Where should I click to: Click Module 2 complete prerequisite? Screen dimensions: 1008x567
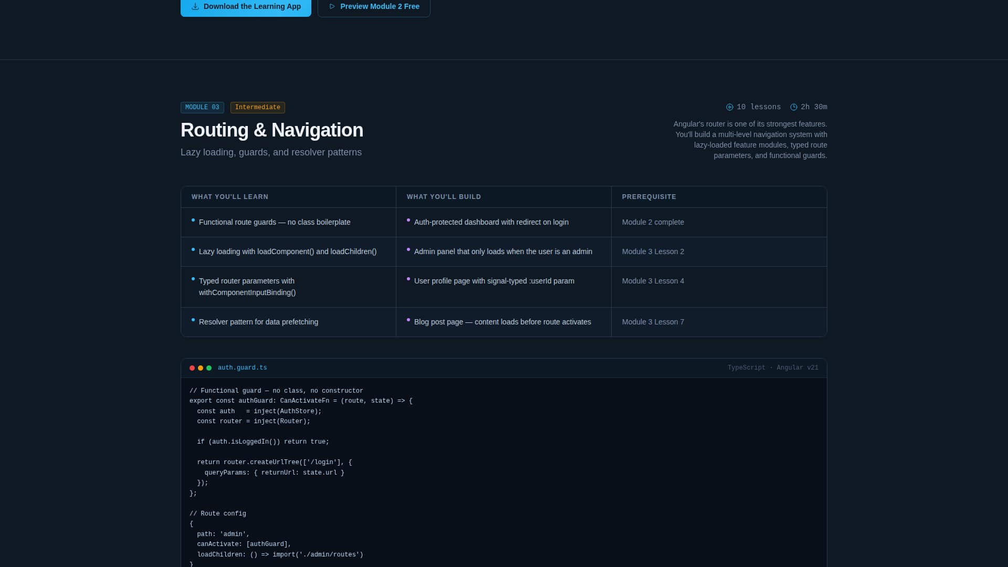[x=653, y=223]
